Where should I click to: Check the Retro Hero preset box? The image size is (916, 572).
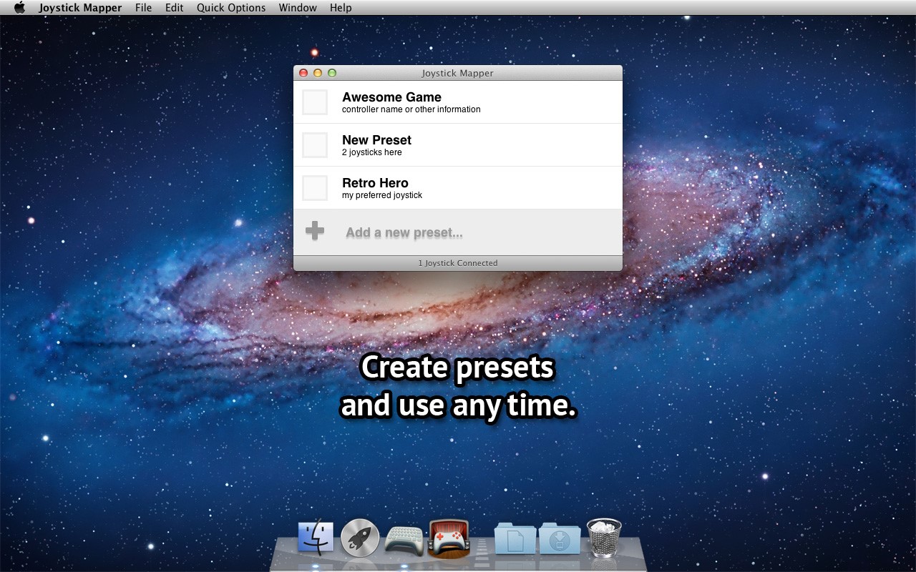315,188
